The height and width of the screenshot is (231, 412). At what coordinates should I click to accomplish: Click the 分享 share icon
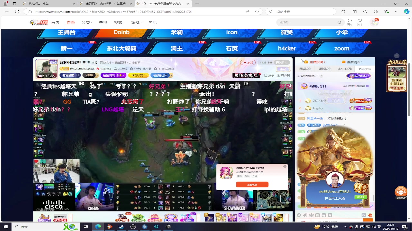(x=269, y=75)
